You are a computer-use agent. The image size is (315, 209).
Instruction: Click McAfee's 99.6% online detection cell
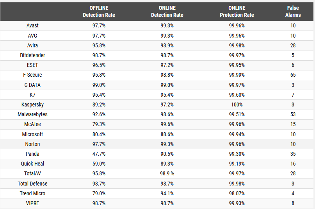pos(167,124)
